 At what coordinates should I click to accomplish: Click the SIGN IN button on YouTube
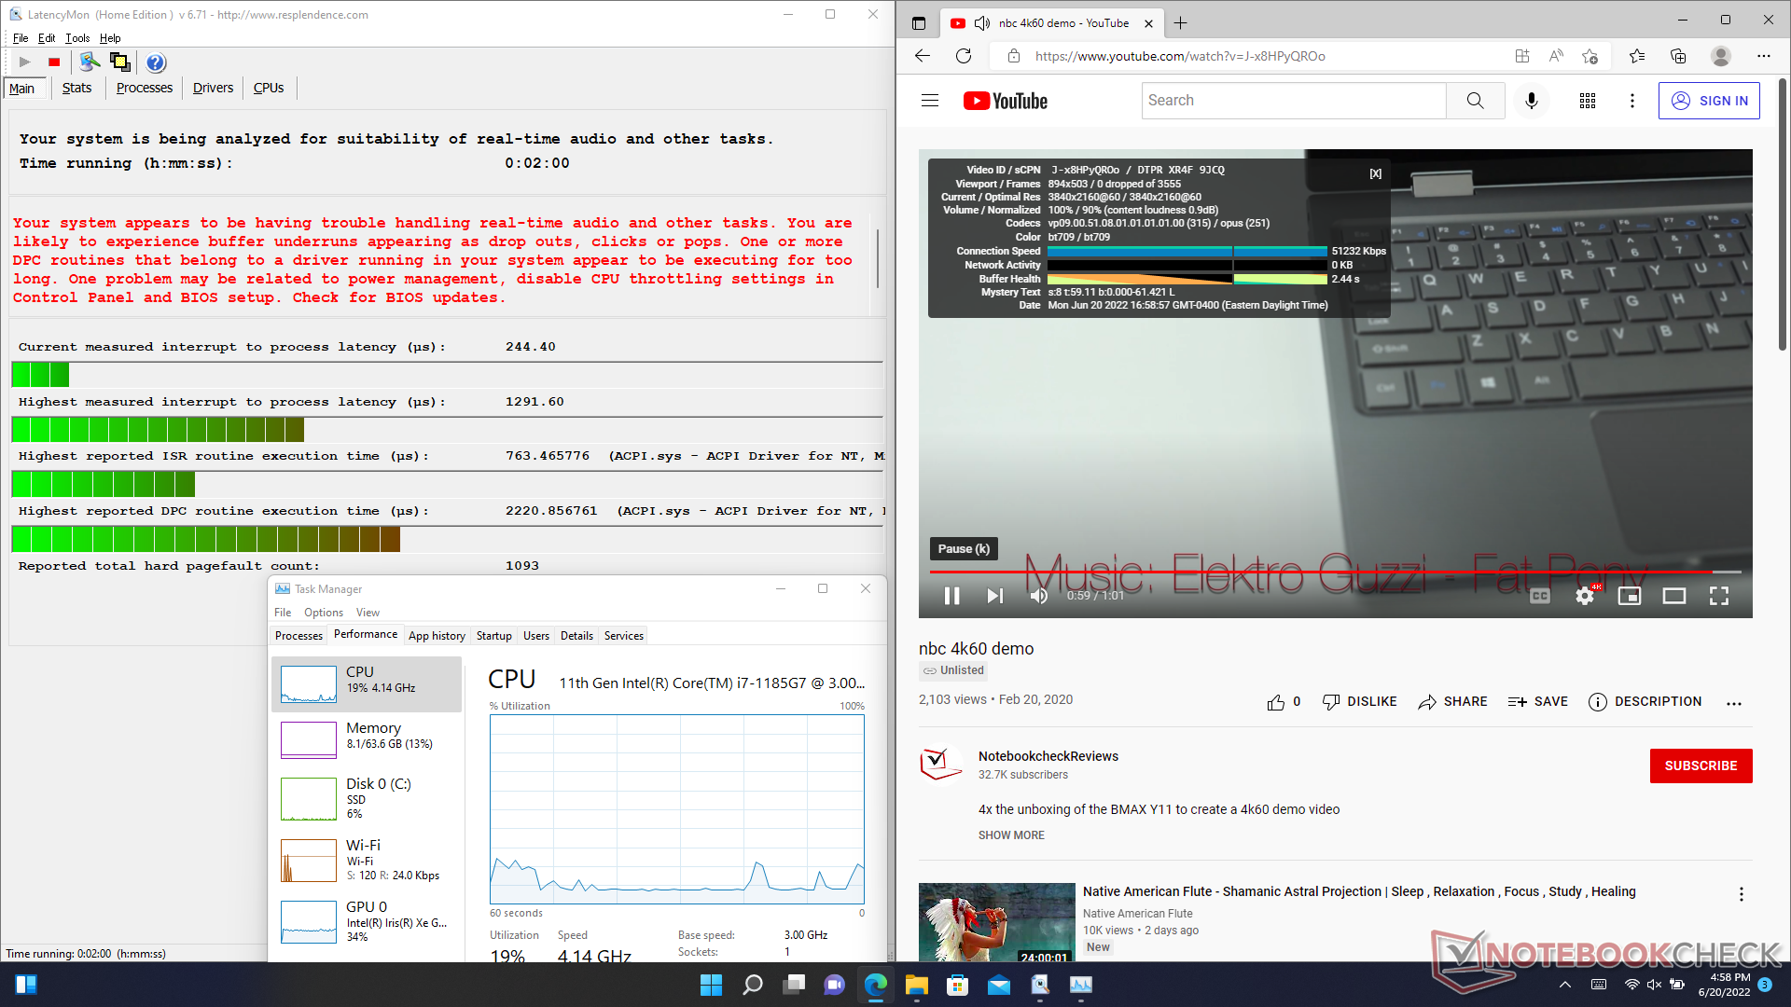pyautogui.click(x=1709, y=101)
